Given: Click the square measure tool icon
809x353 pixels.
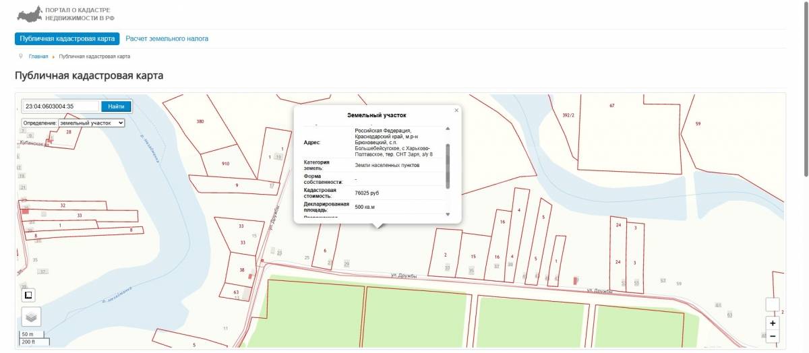Looking at the screenshot, I should pos(28,295).
